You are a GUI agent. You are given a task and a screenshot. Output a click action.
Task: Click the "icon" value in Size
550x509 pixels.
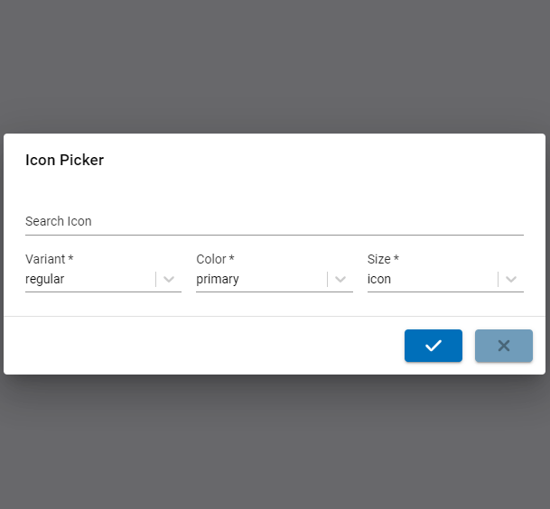coord(379,280)
